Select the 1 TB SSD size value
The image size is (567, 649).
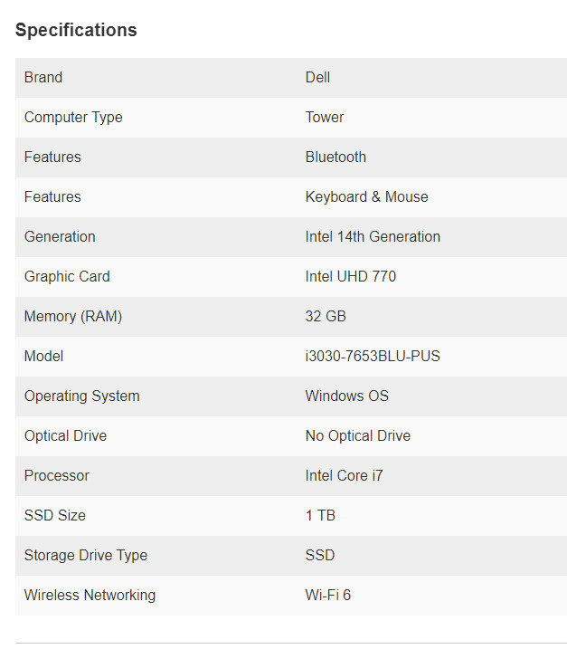coord(320,515)
